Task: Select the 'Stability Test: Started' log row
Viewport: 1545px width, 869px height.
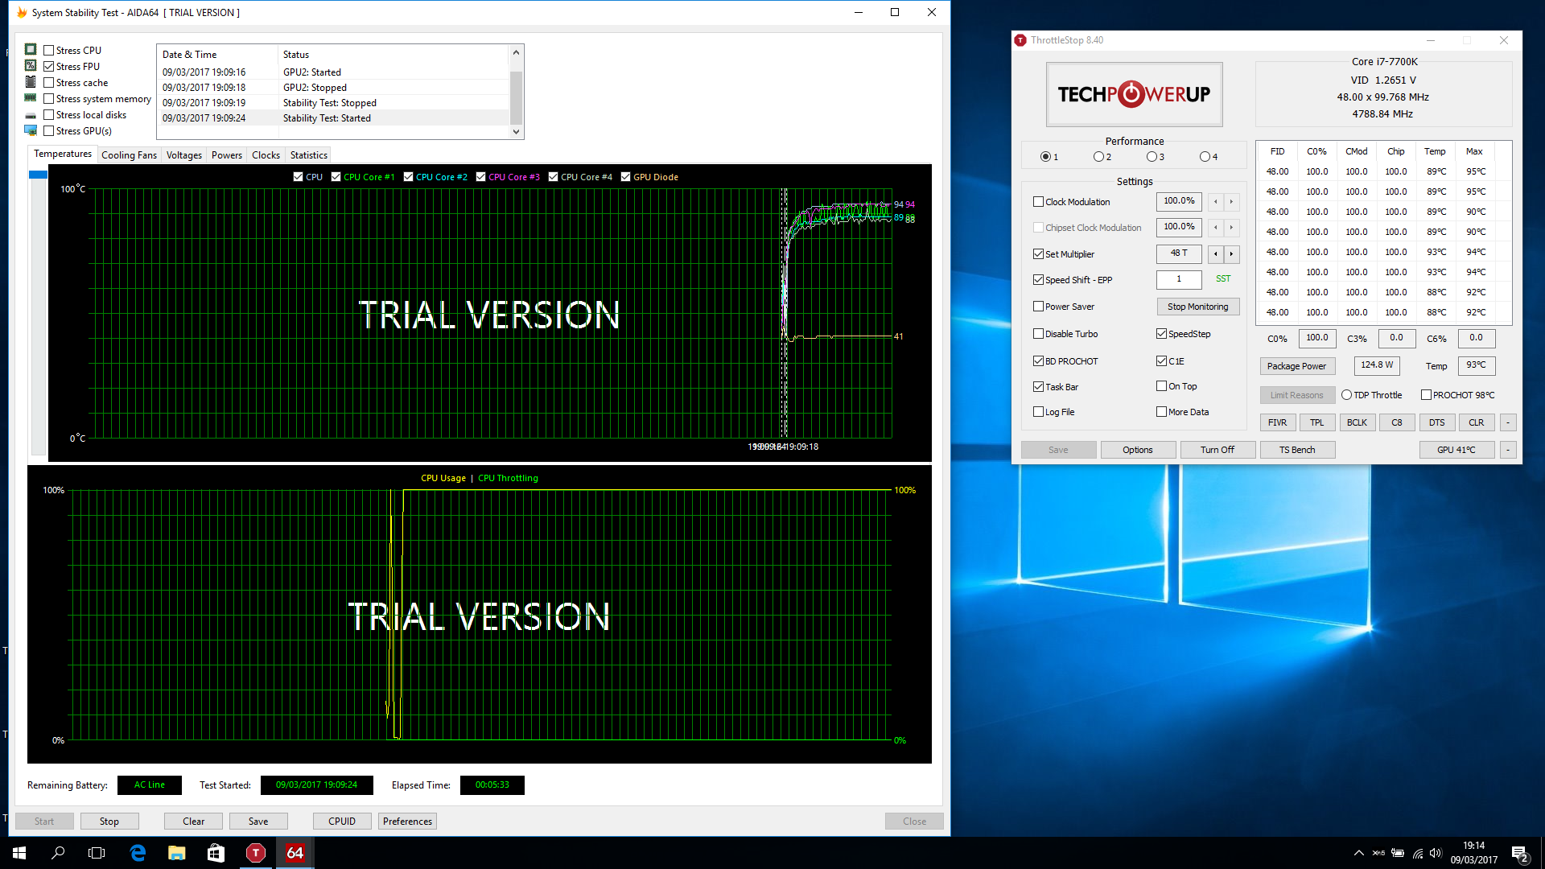Action: point(334,118)
